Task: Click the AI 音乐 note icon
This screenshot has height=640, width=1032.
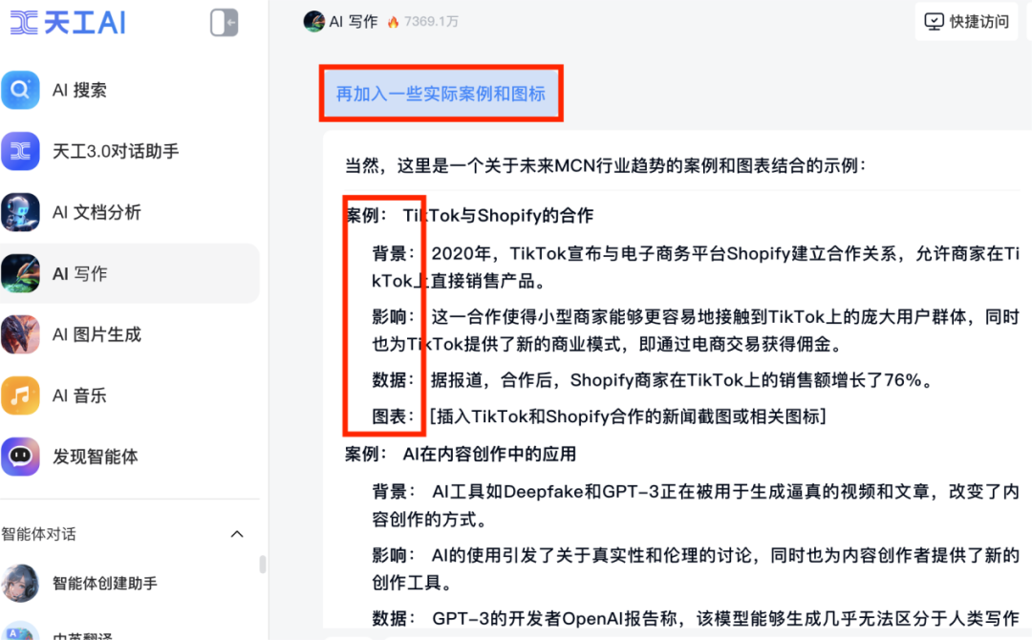Action: [20, 395]
